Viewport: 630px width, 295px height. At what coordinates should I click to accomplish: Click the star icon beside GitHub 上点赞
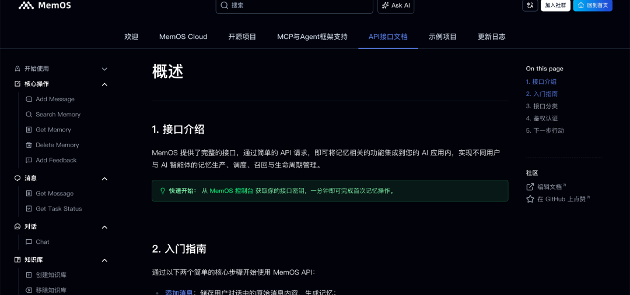click(530, 199)
